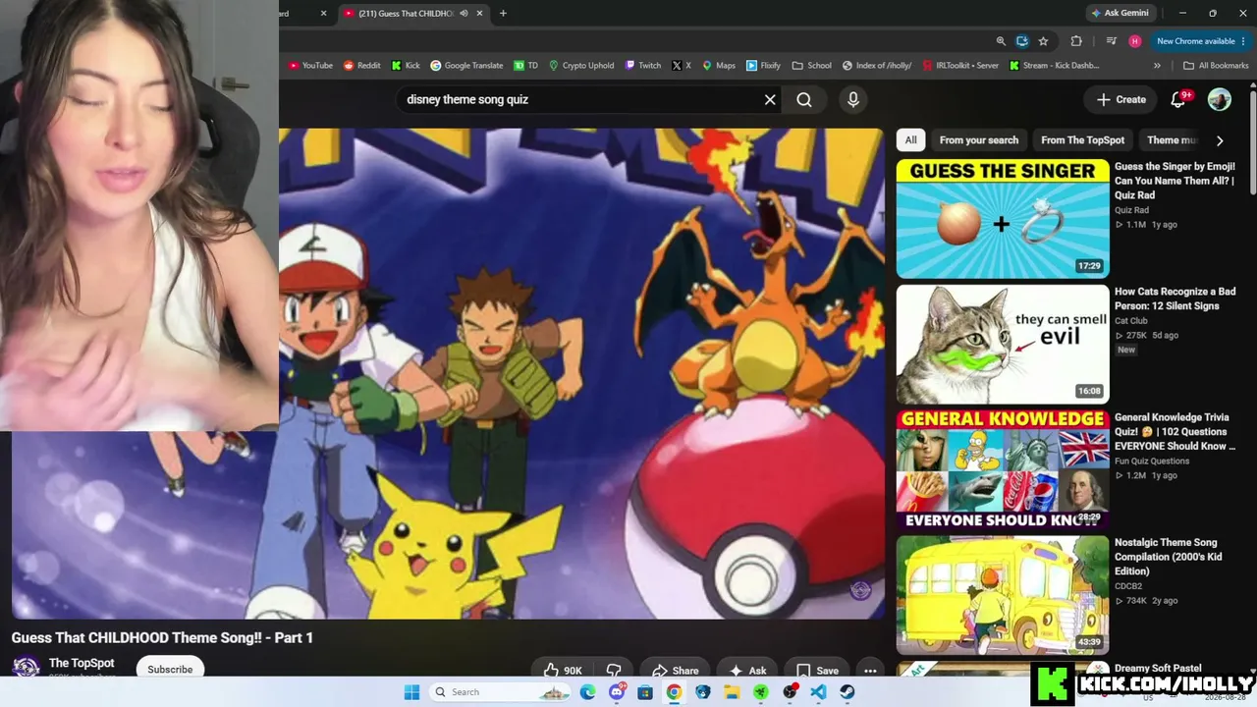Select the From The TopSpot chip
This screenshot has height=707, width=1257.
coord(1083,140)
